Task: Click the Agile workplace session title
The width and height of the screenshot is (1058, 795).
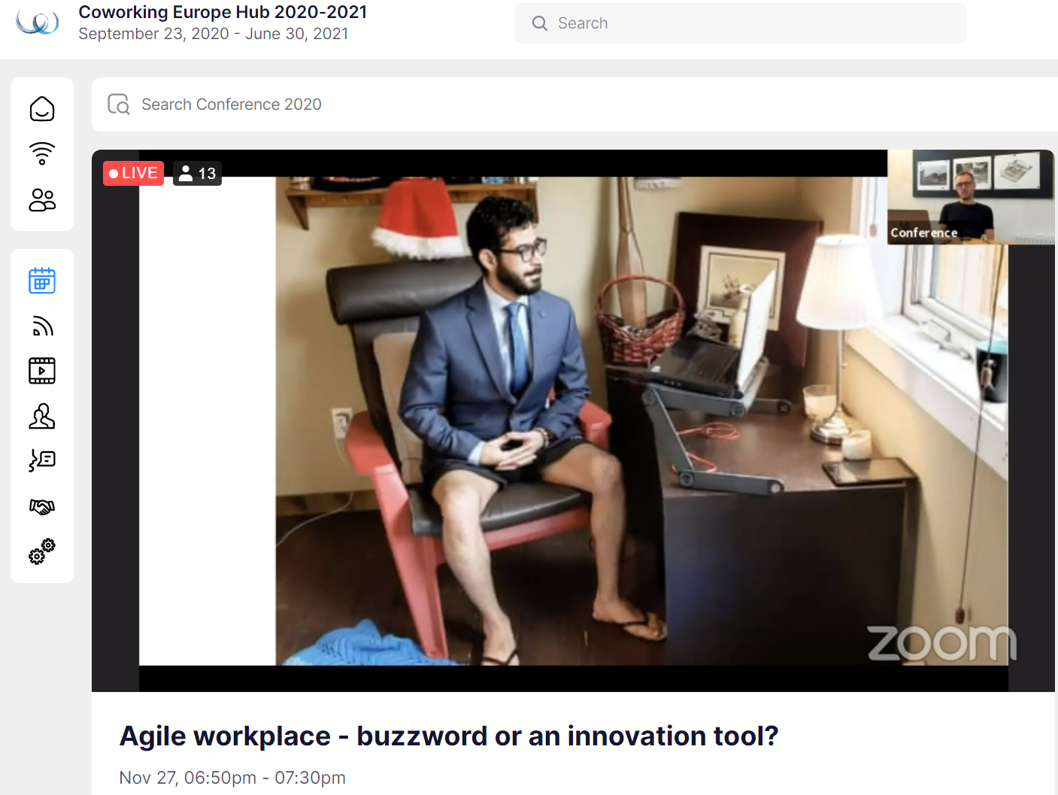Action: [x=449, y=736]
